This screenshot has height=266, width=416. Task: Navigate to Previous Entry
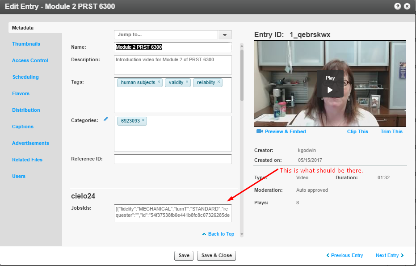(344, 255)
